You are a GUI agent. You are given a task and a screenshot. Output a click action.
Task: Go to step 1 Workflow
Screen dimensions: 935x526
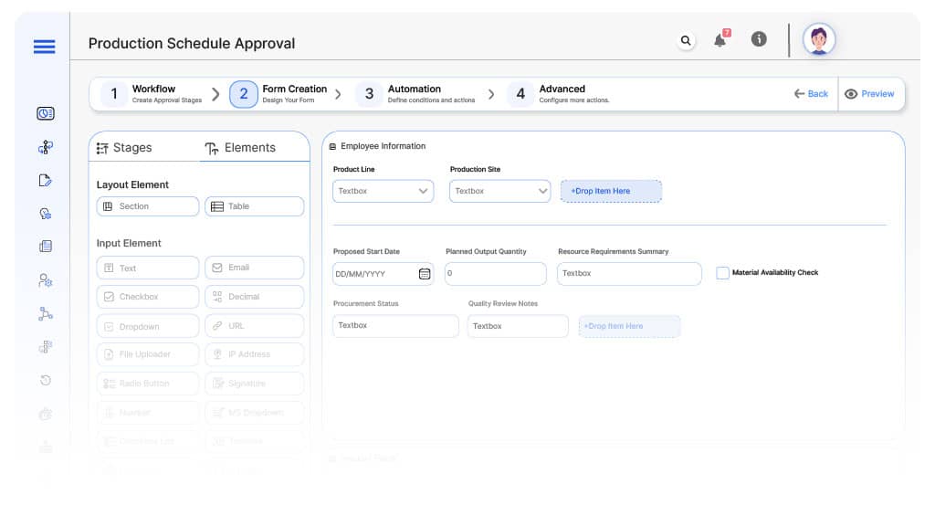coord(152,94)
